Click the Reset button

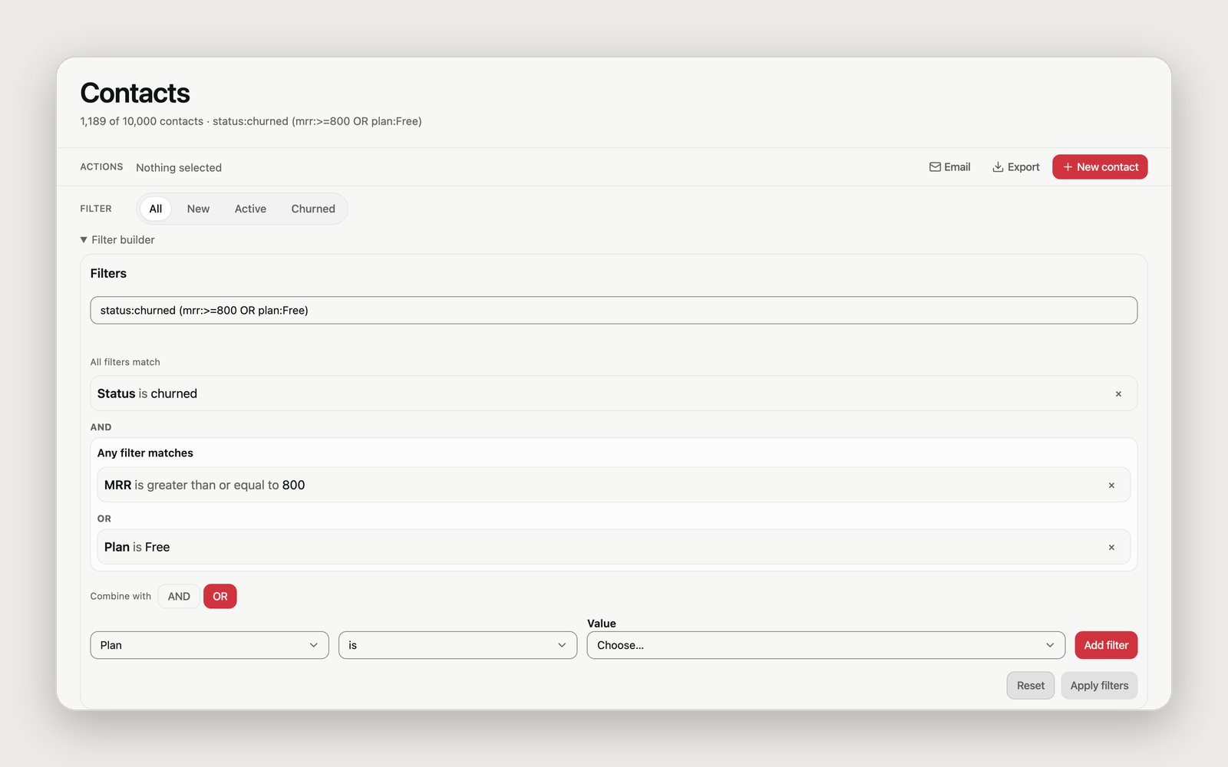[x=1031, y=686]
